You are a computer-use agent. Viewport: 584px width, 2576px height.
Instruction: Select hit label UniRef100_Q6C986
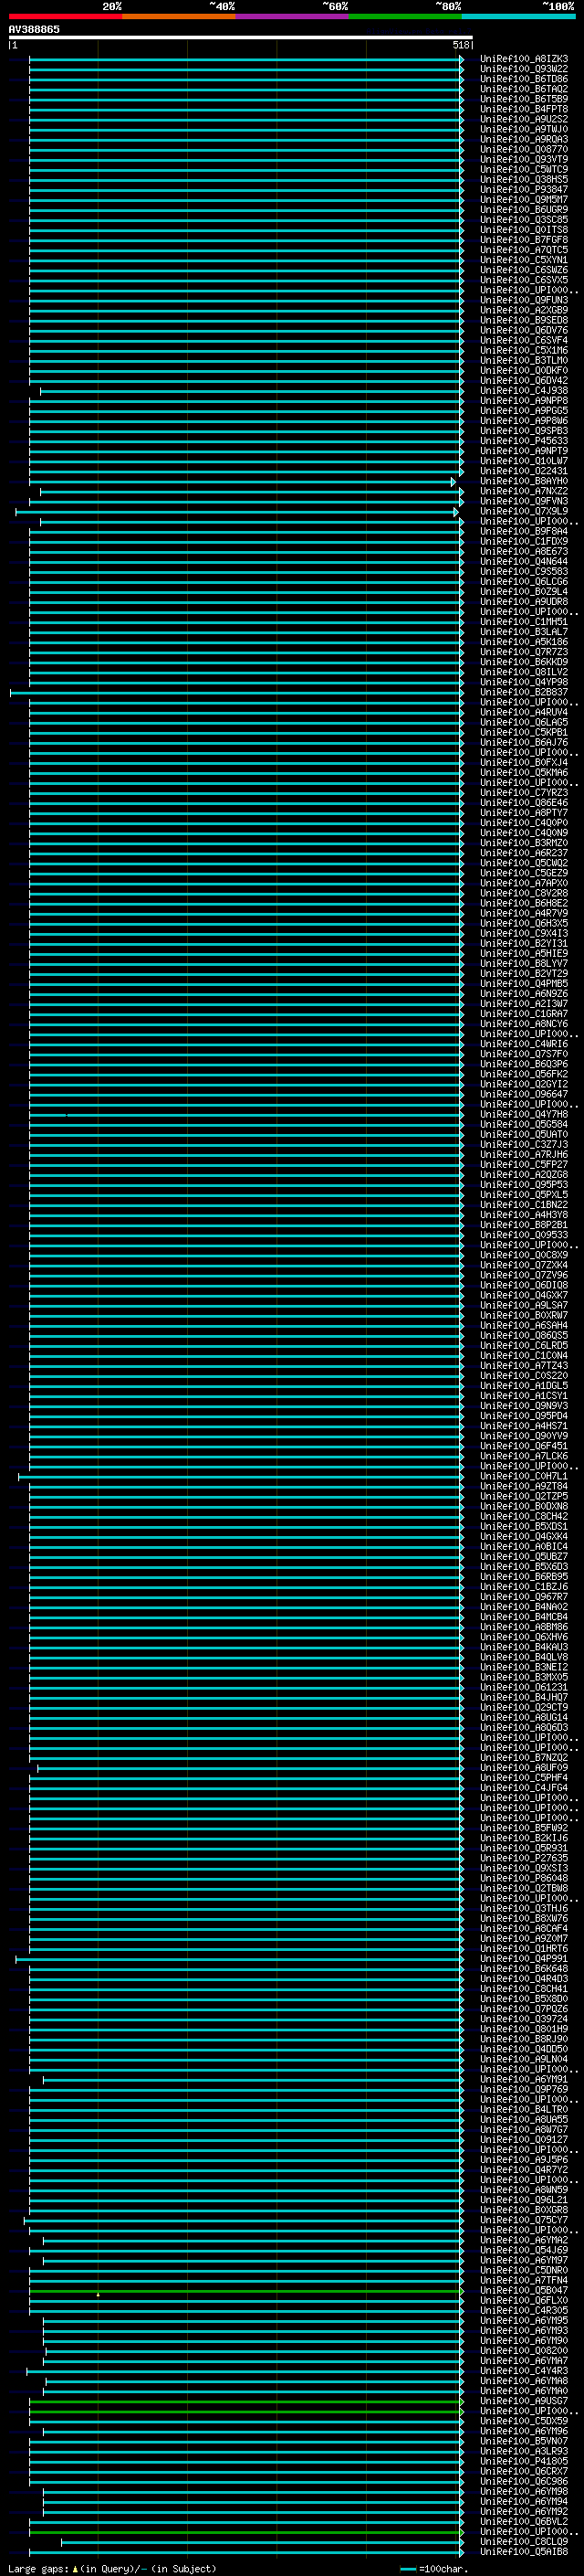point(524,2481)
